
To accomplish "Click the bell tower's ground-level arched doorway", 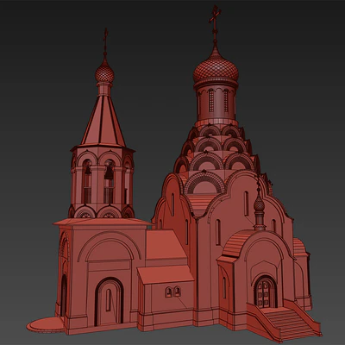I will coord(109,301).
